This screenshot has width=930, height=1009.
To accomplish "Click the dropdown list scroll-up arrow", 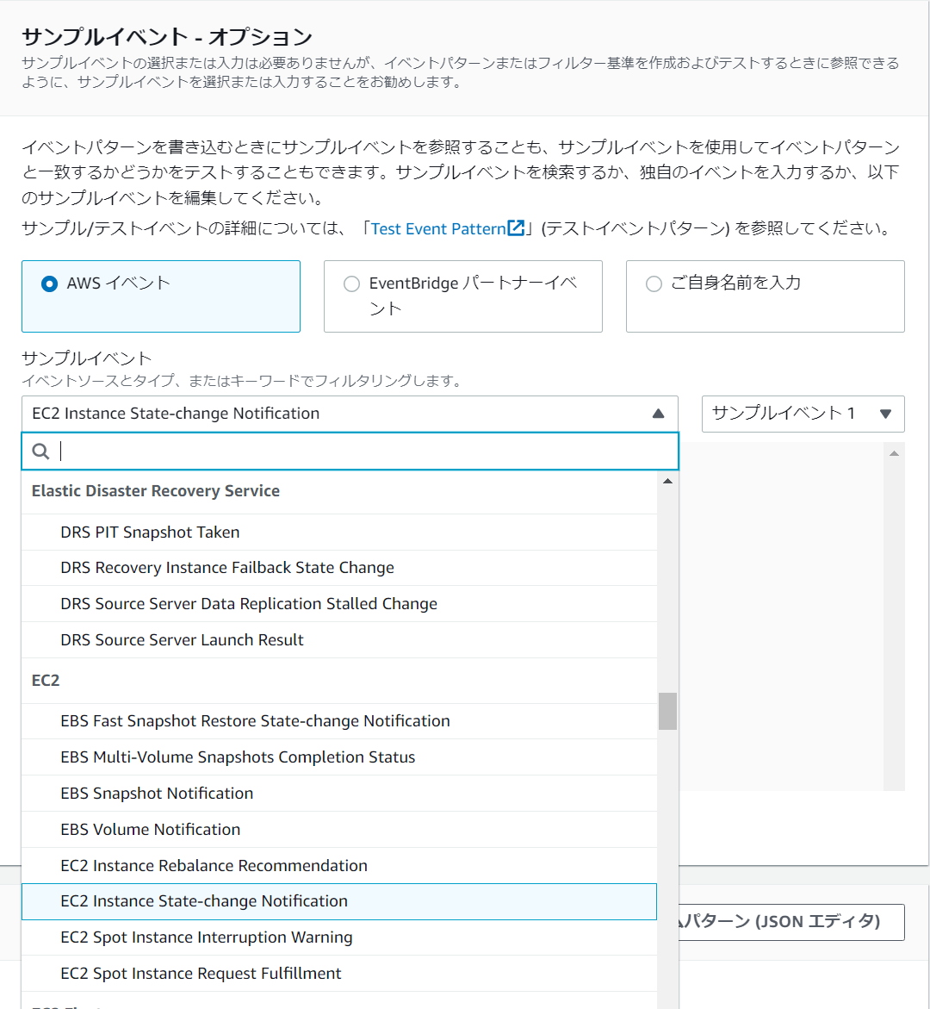I will click(x=667, y=481).
